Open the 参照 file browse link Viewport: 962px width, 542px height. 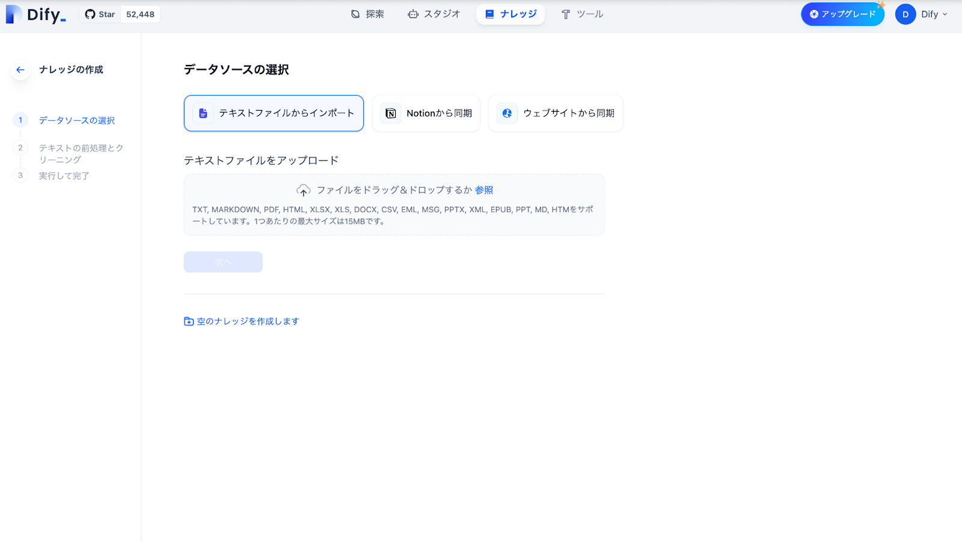[x=485, y=189]
